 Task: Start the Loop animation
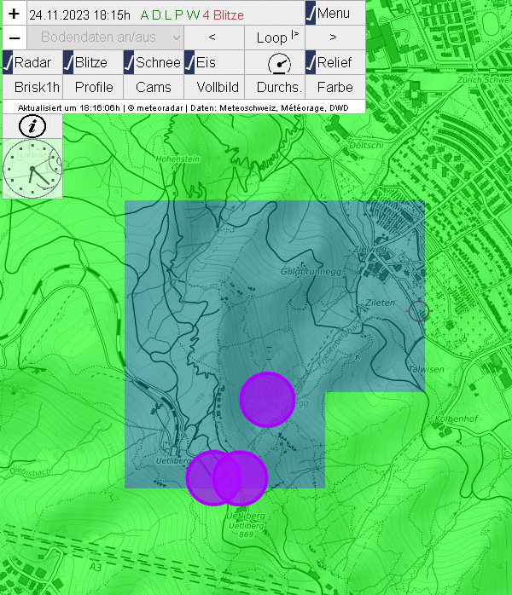coord(274,38)
